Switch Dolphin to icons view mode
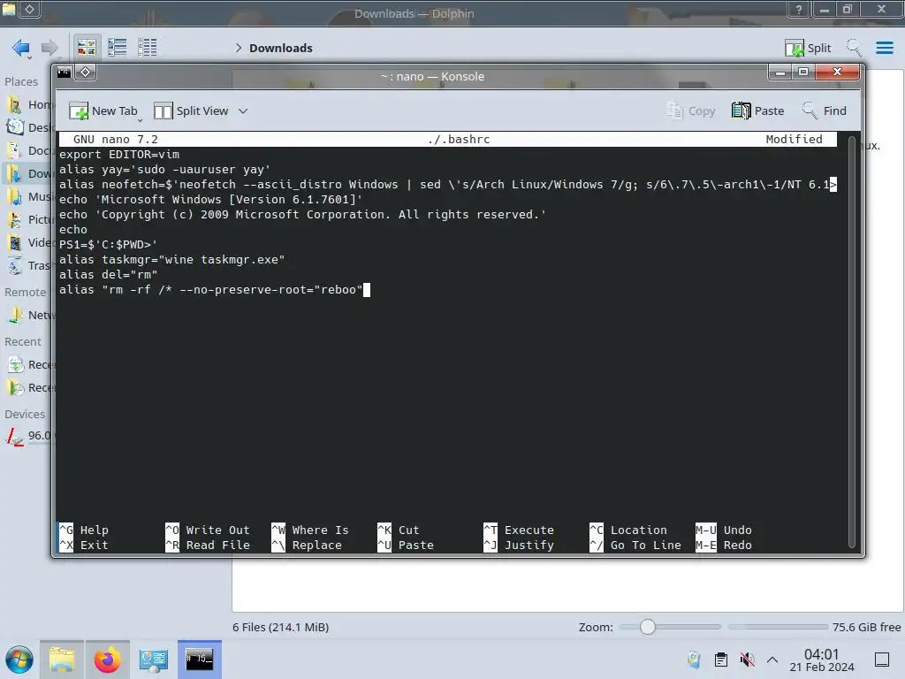Image resolution: width=905 pixels, height=679 pixels. coord(87,48)
